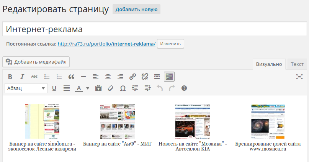Image resolution: width=309 pixels, height=162 pixels.
Task: Remove link with unlink icon
Action: click(145, 77)
